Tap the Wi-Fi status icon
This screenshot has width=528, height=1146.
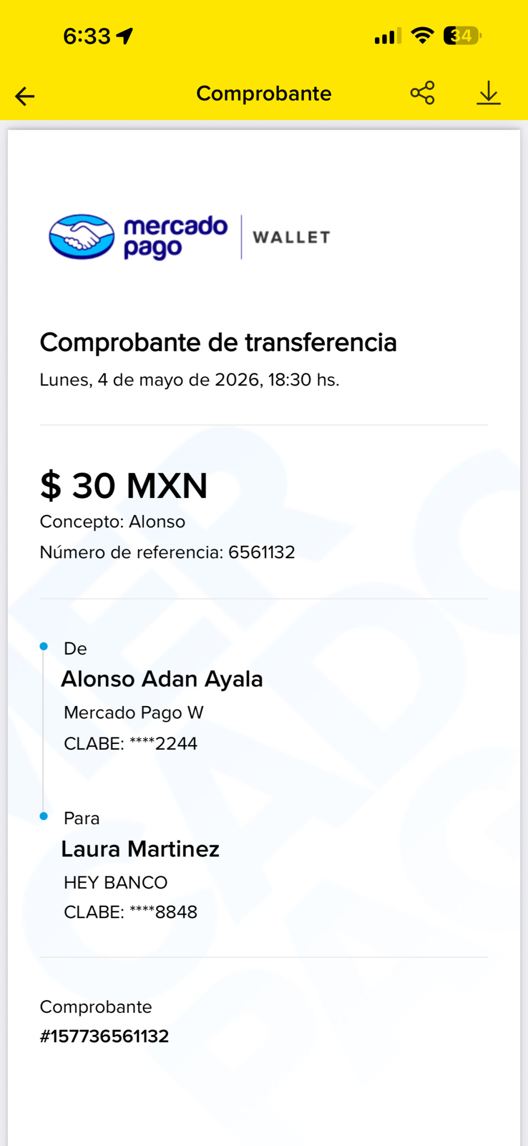[x=422, y=35]
